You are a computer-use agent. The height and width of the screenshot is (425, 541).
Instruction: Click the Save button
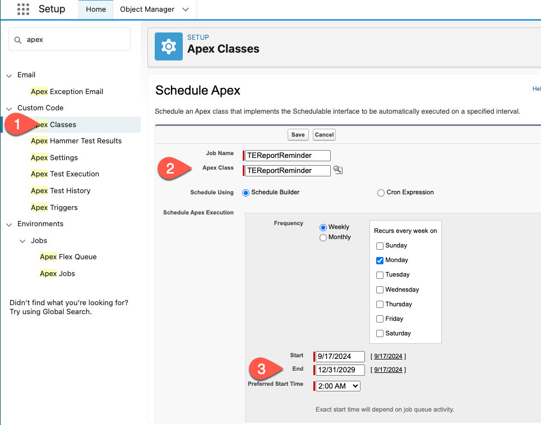(x=298, y=135)
